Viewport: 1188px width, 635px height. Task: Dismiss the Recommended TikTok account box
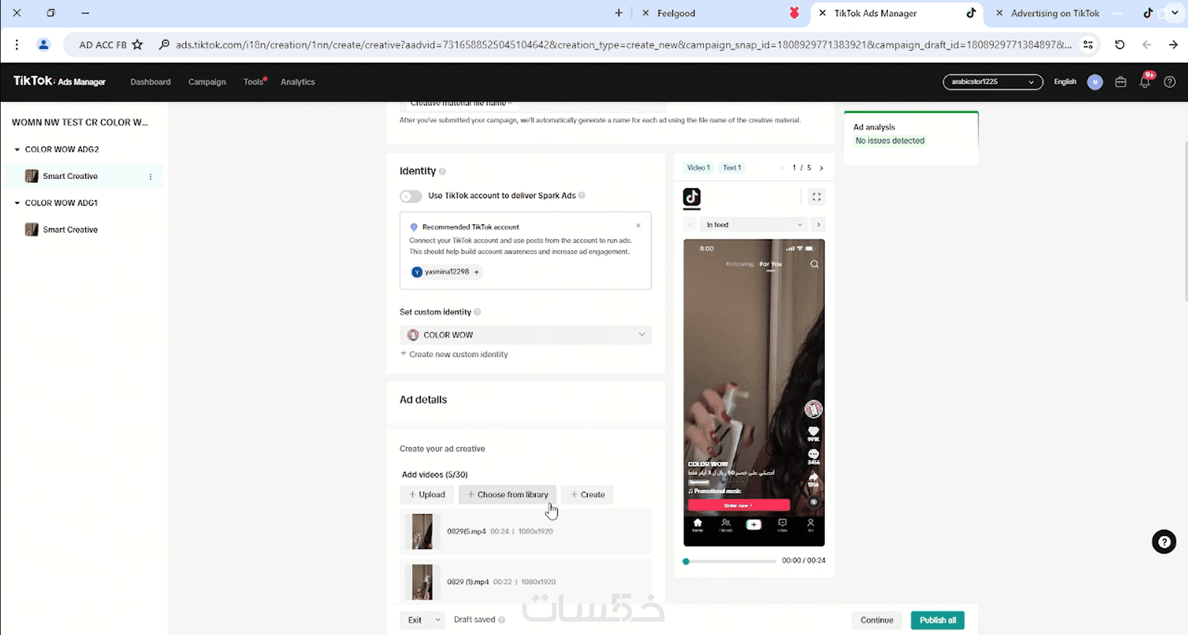[638, 226]
